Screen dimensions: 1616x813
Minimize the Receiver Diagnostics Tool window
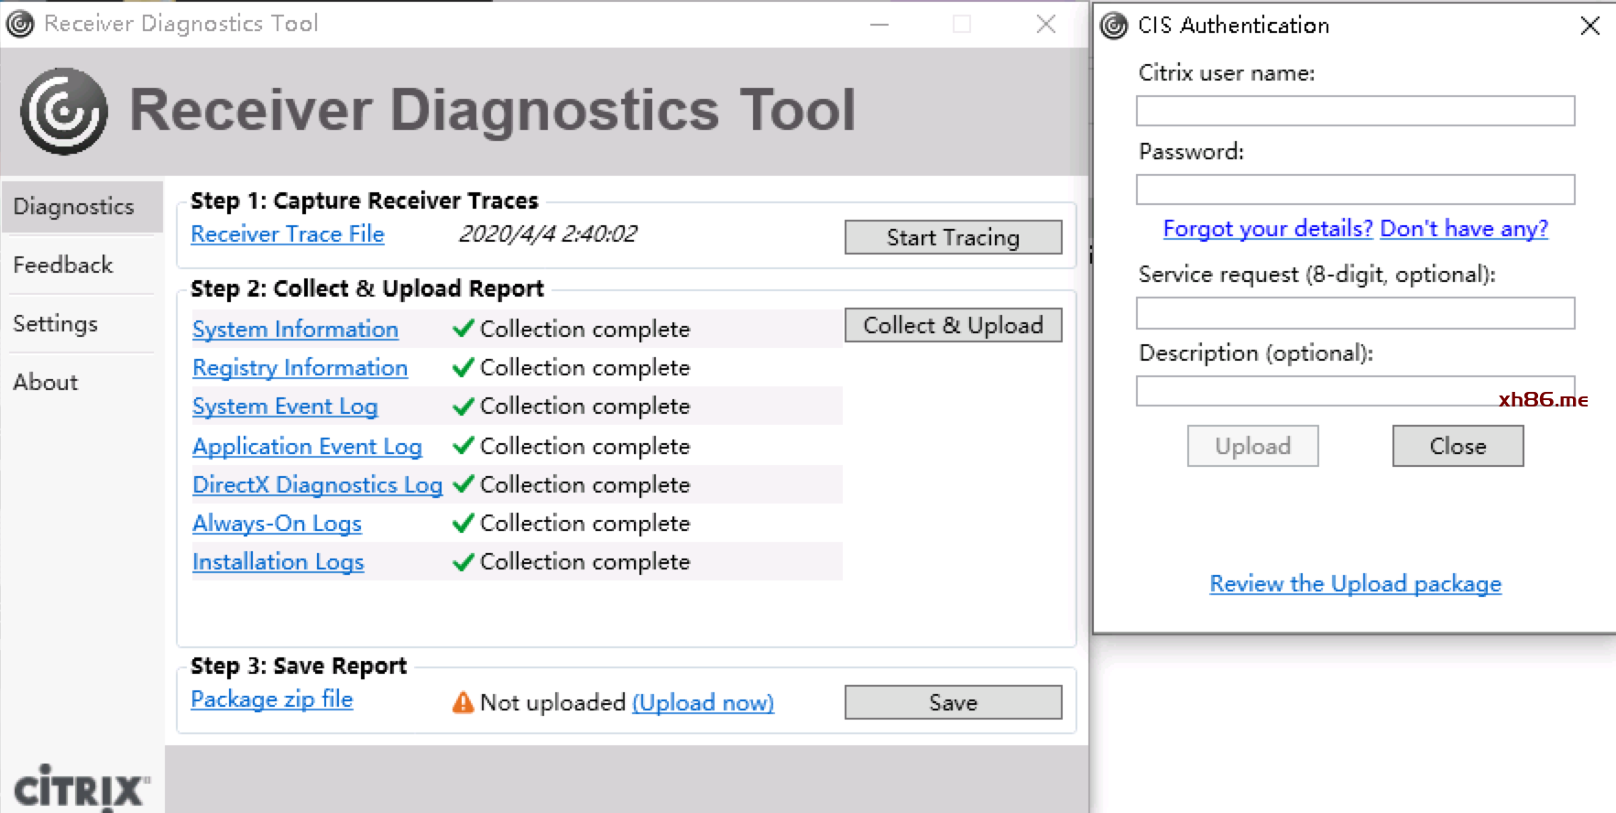point(879,25)
